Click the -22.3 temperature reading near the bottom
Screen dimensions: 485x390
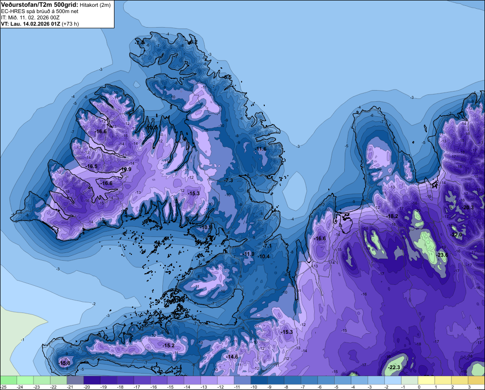(394, 367)
